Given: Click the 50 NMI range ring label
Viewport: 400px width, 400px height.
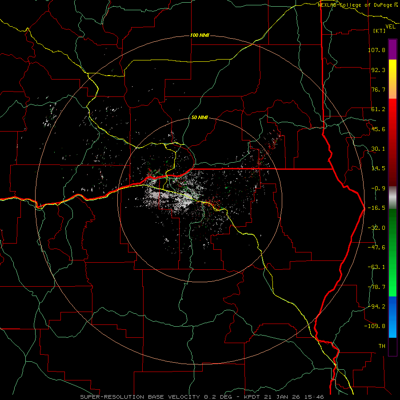Looking at the screenshot, I should click(x=200, y=117).
